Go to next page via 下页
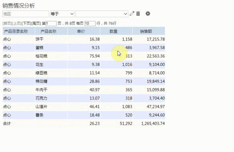This screenshot has width=234, height=152. tap(26, 23)
